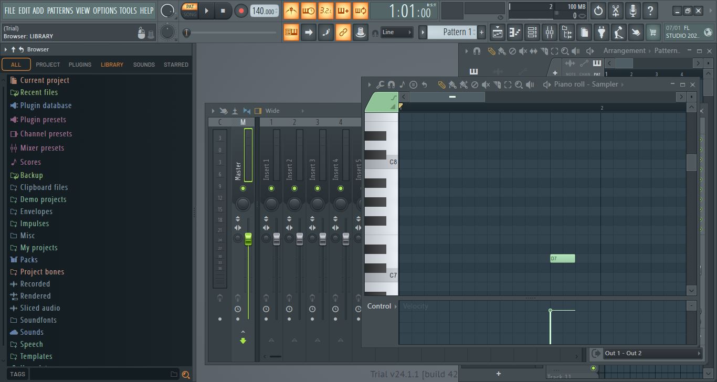Click Arrangement playlist magnet snap icon
This screenshot has width=717, height=382.
[x=477, y=51]
